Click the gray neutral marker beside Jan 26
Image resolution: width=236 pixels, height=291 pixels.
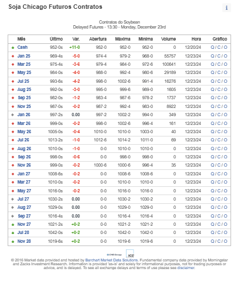tap(13, 115)
